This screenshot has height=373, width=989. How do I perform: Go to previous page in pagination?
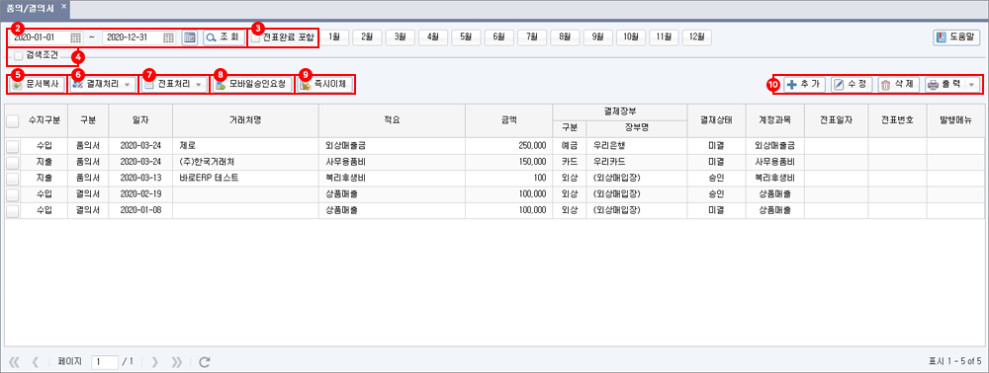coord(36,362)
